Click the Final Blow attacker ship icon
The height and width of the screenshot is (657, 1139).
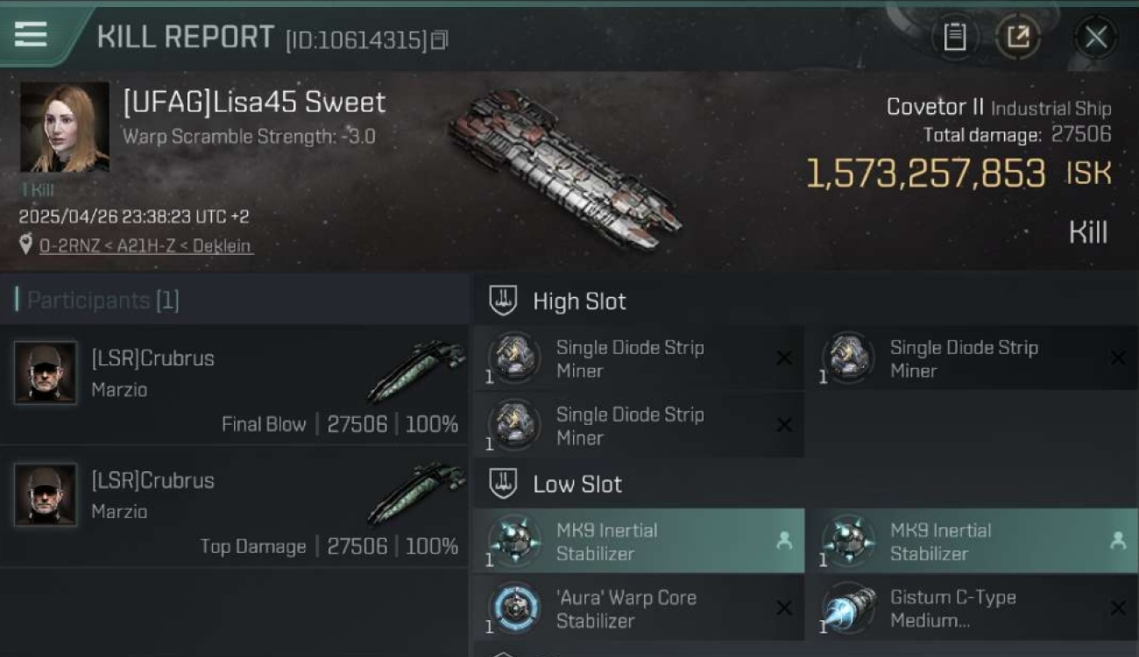tap(416, 371)
